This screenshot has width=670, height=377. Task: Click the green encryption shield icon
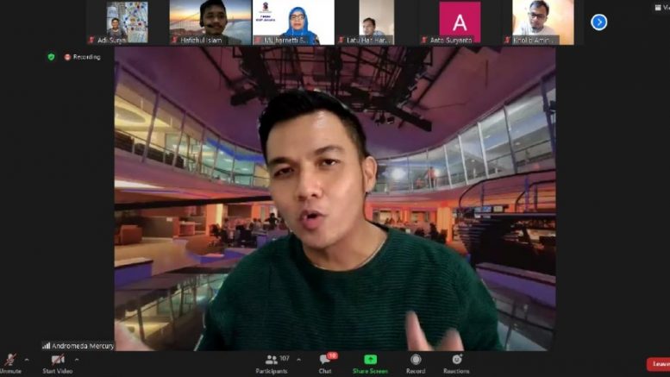51,57
